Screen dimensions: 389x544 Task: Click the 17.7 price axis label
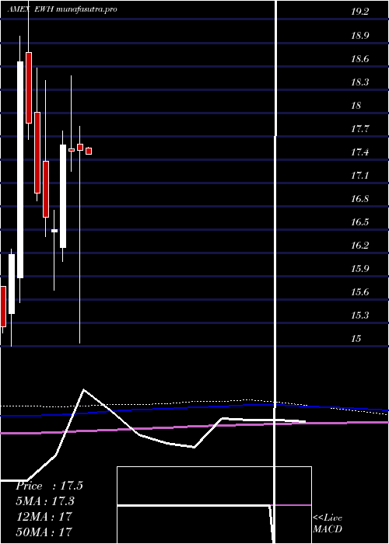pos(359,129)
